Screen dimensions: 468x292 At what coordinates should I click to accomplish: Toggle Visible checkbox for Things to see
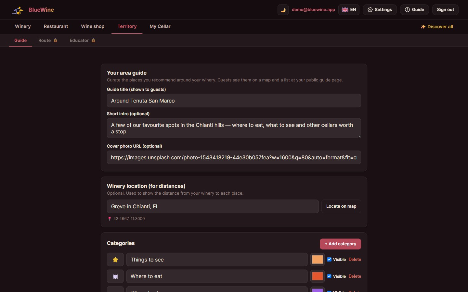point(329,259)
